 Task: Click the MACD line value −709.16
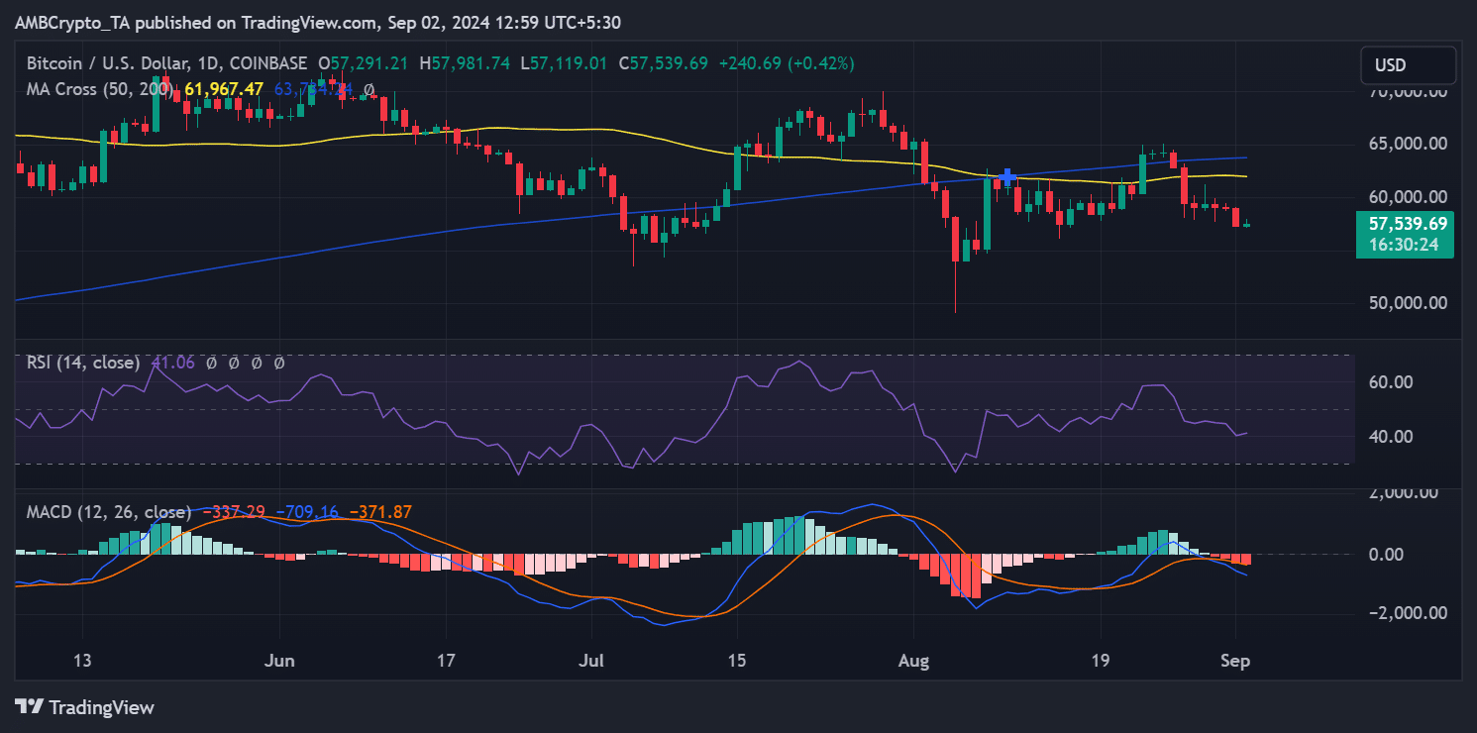[305, 512]
